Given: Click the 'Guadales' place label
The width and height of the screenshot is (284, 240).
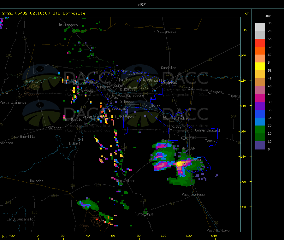Looking at the screenshot, I should [x=169, y=68].
